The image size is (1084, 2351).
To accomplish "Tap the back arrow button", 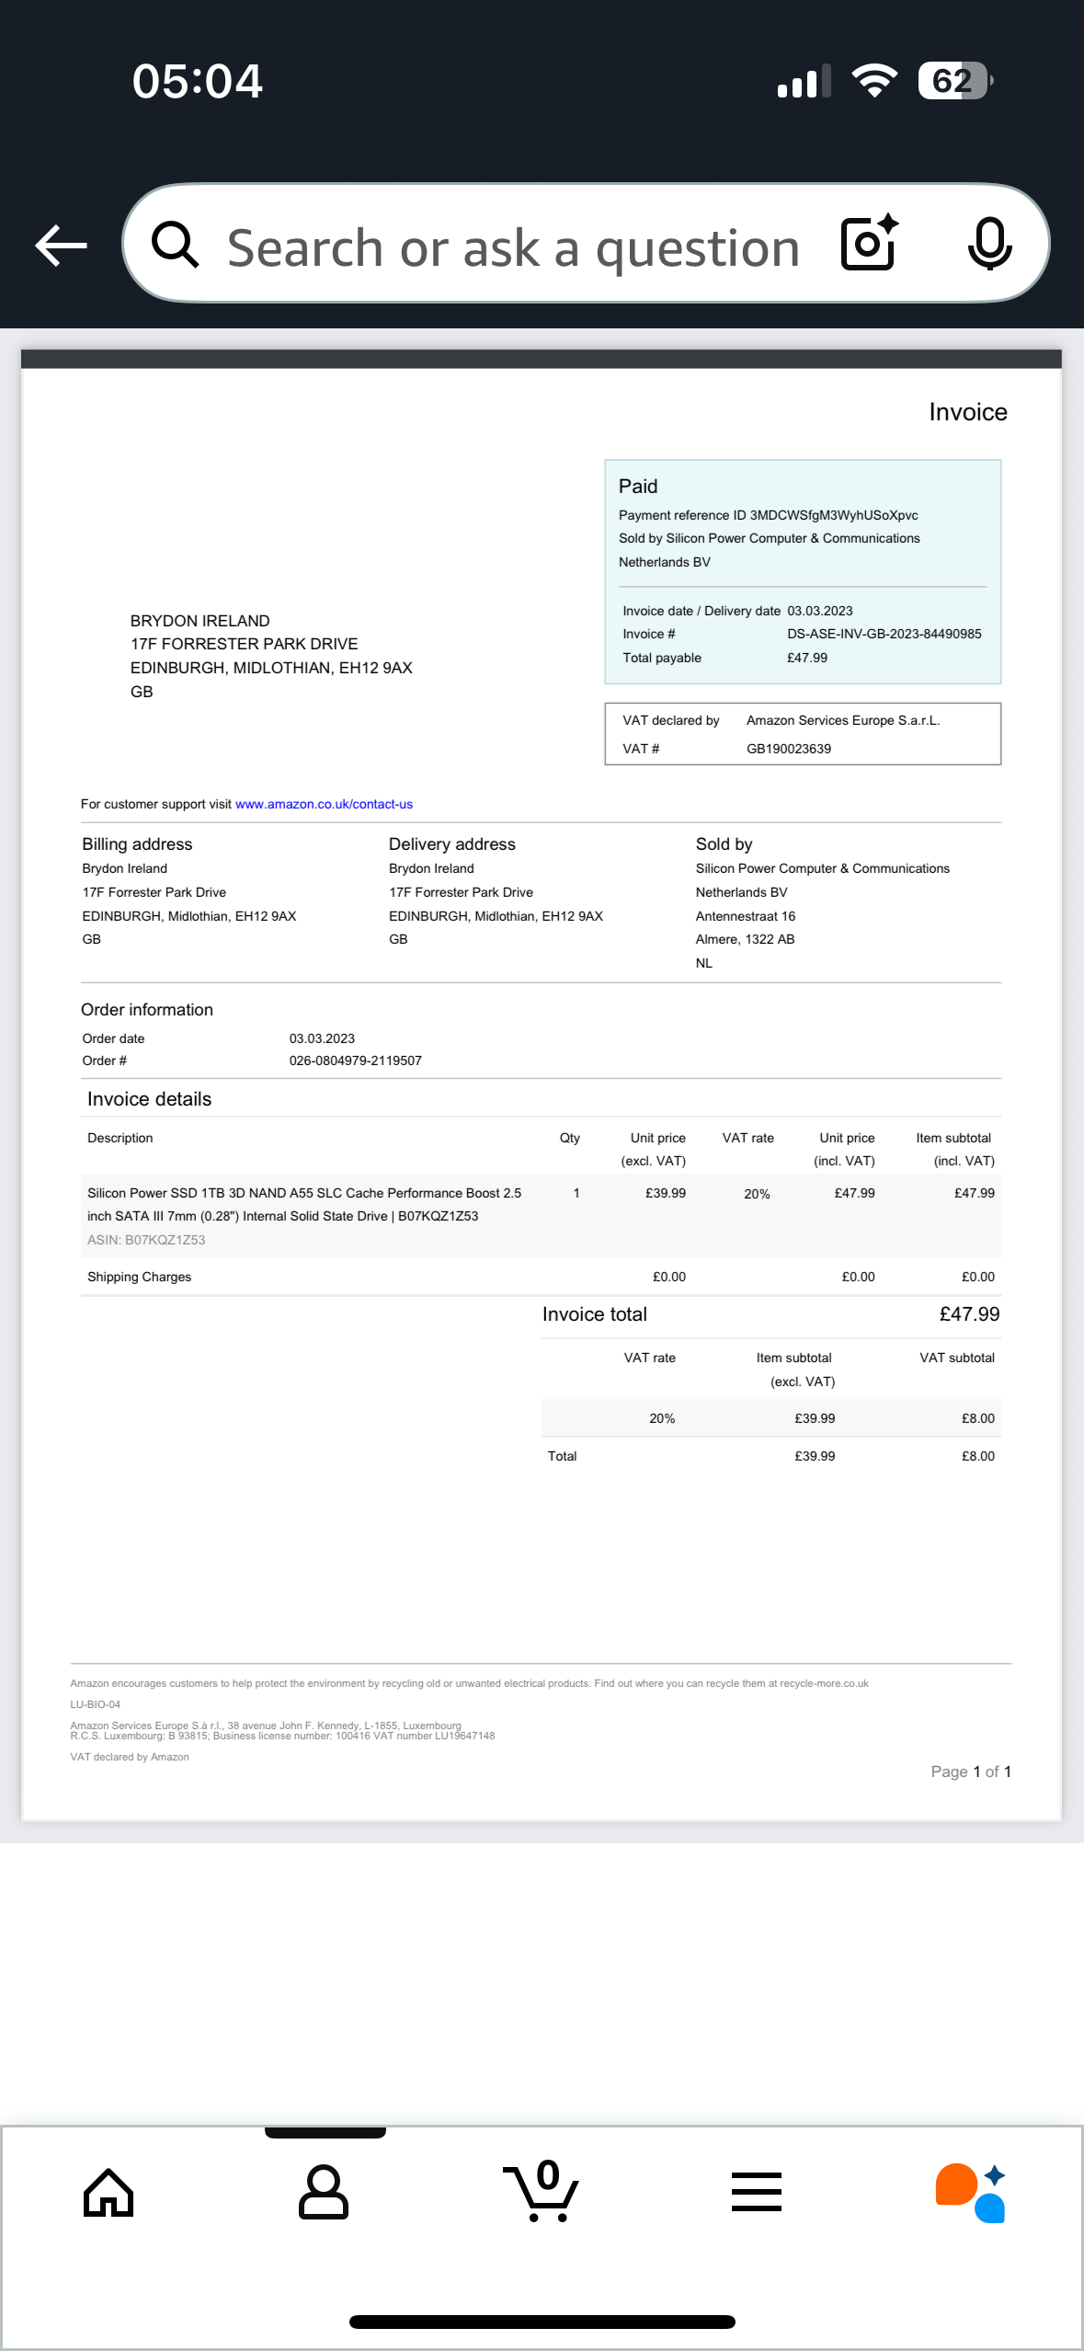I will pyautogui.click(x=62, y=246).
